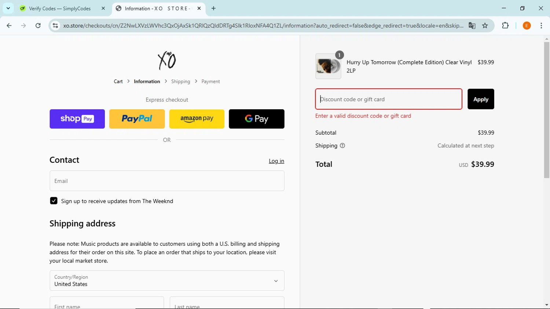Select the Information - XO STORE tab
This screenshot has width=550, height=309.
point(157,8)
